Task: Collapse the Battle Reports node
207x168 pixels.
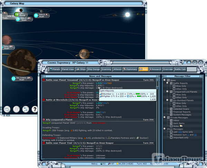Action: coord(167,83)
